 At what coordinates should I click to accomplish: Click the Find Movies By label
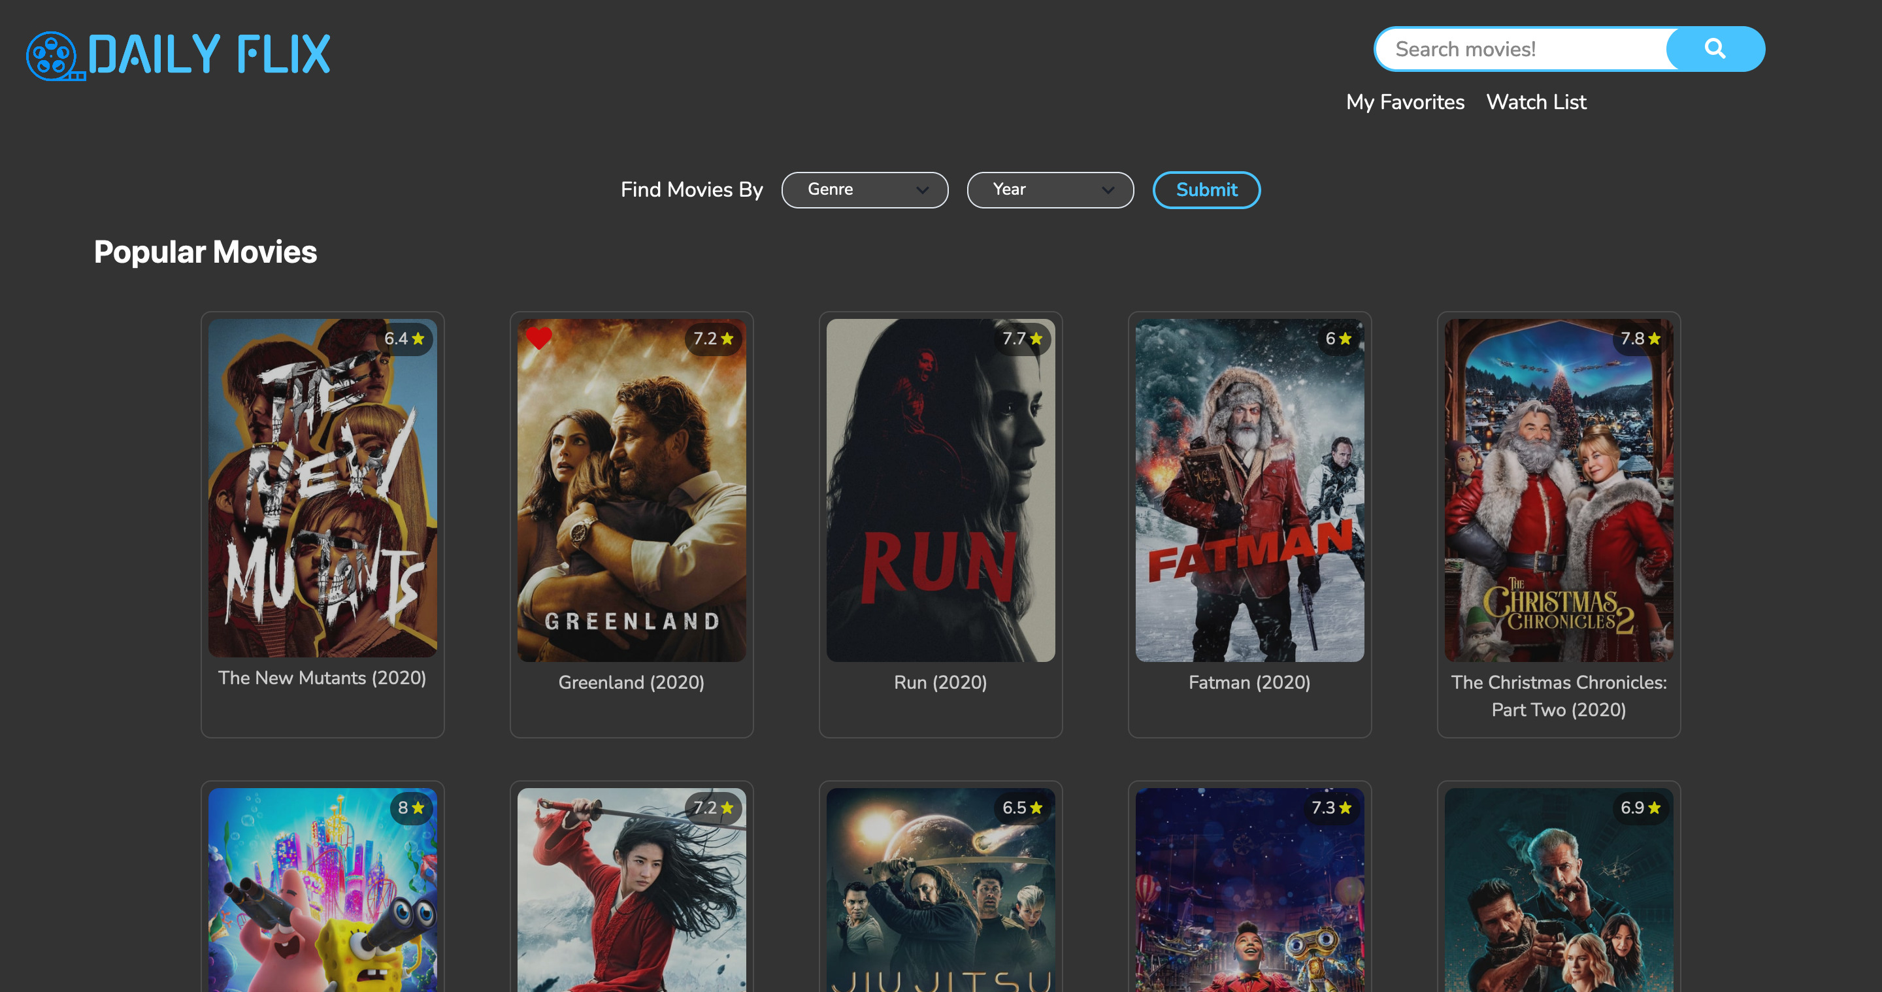691,190
